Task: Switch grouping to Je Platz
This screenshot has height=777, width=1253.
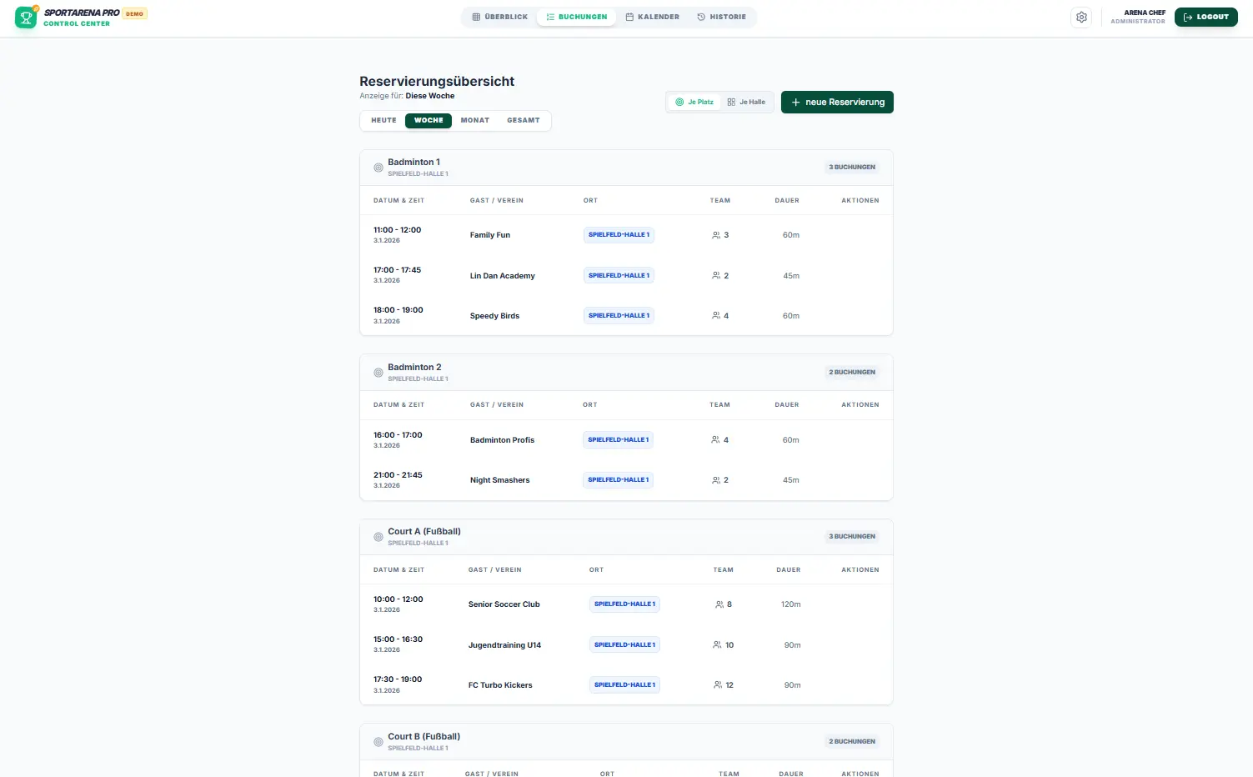Action: coord(694,103)
